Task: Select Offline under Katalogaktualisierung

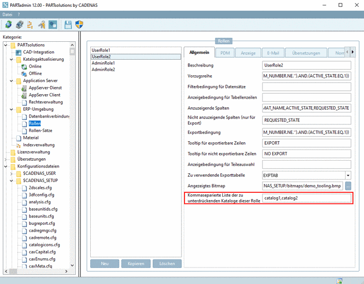Action: click(35, 73)
